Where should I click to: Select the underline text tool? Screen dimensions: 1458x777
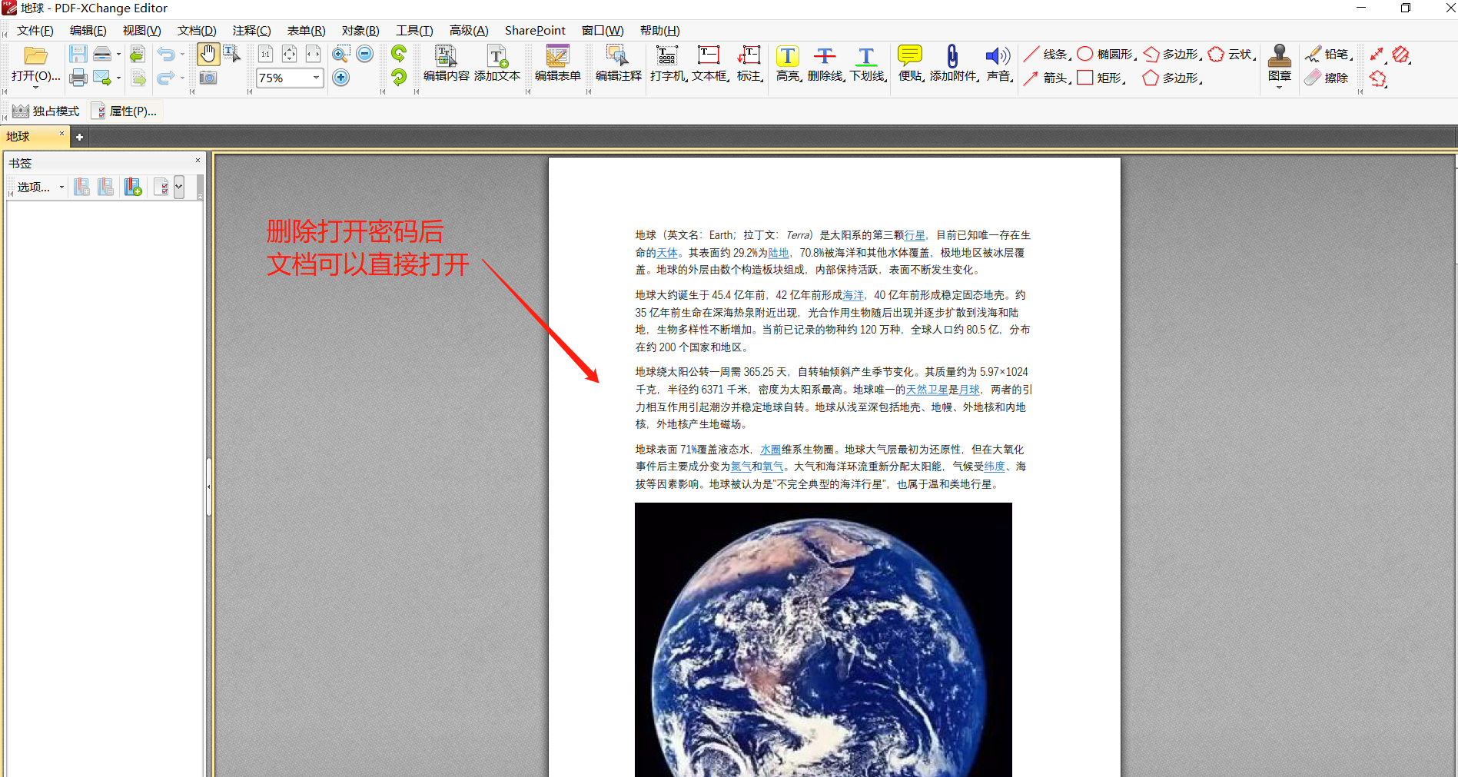coord(866,61)
